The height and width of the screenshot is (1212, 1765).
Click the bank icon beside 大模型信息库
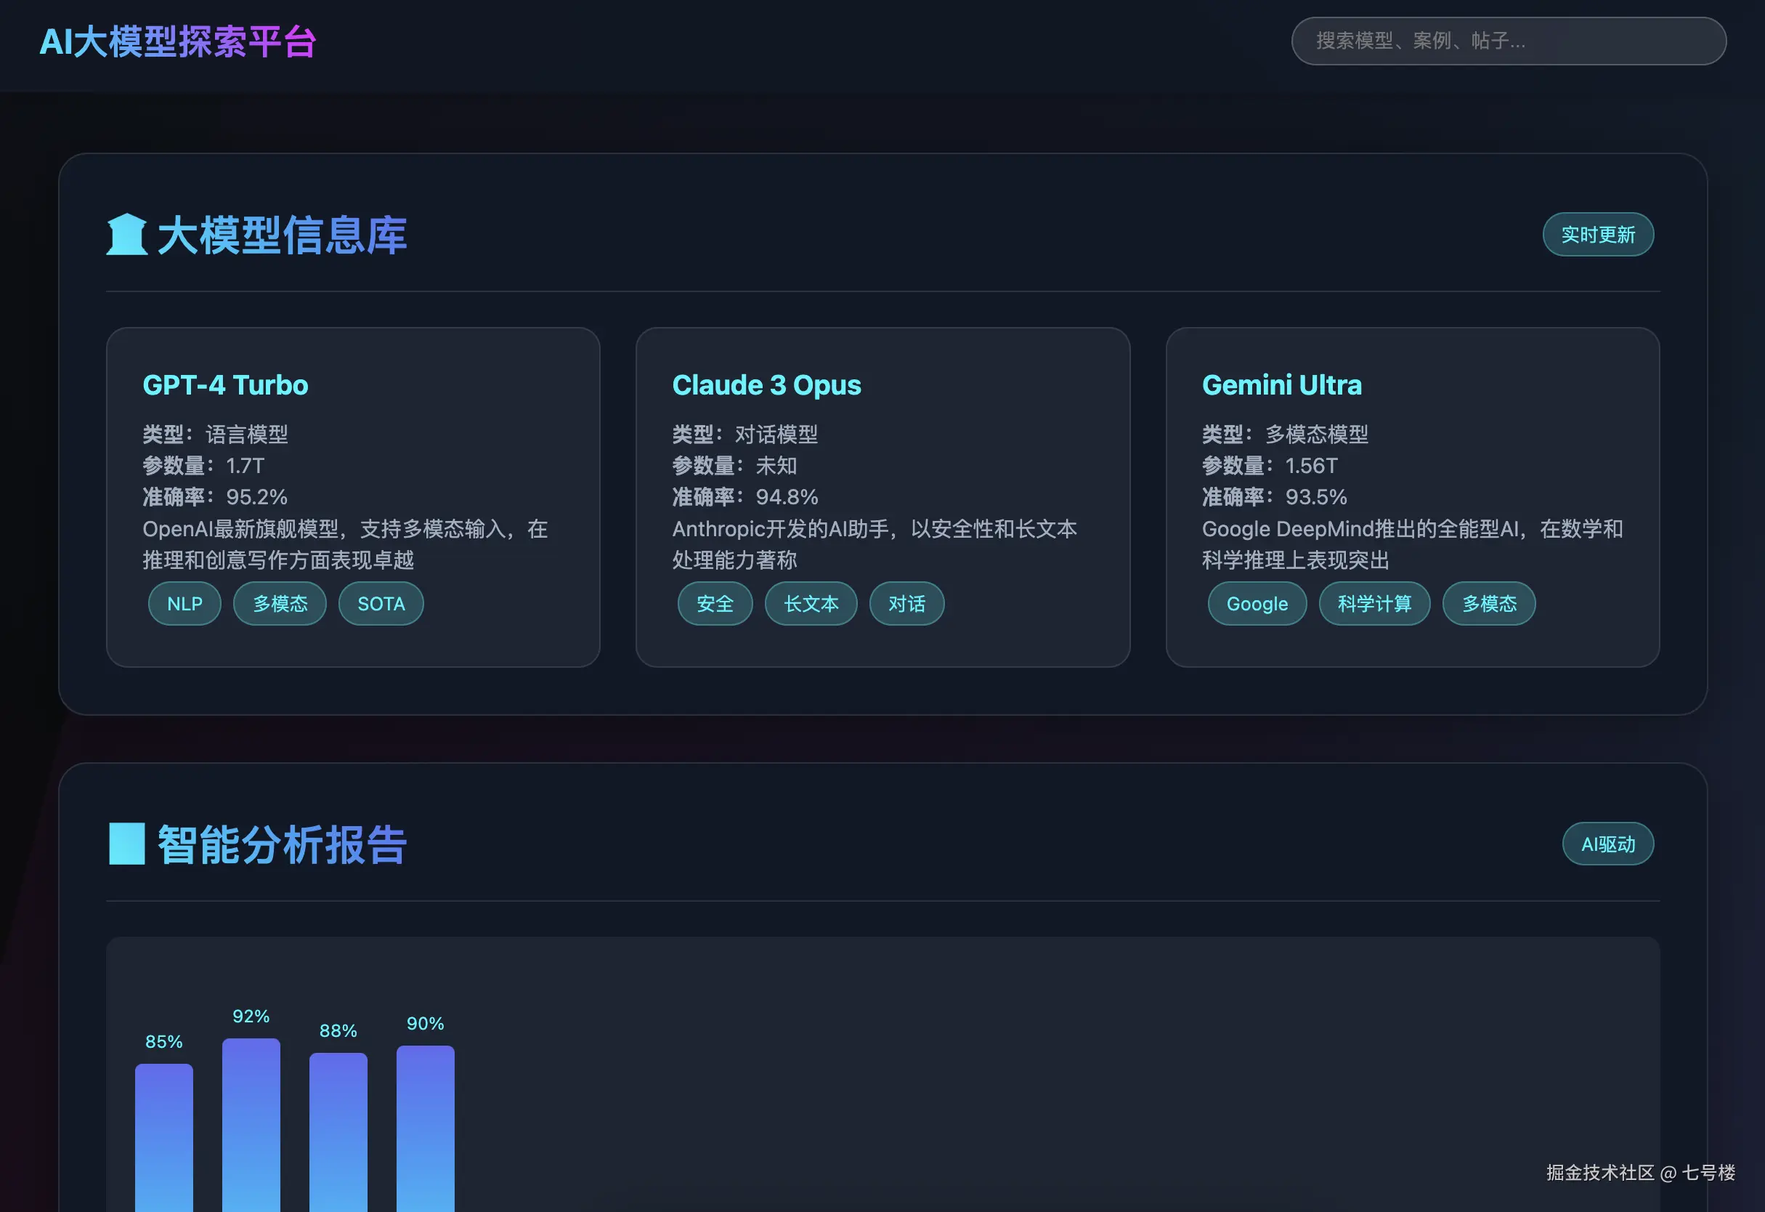coord(126,235)
